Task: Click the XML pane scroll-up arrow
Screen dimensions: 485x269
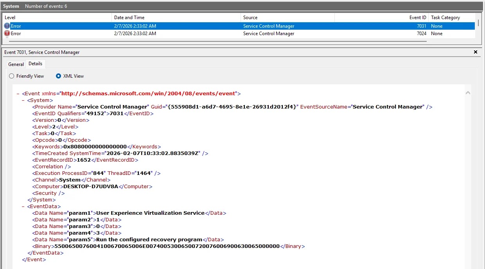Action: 468,93
